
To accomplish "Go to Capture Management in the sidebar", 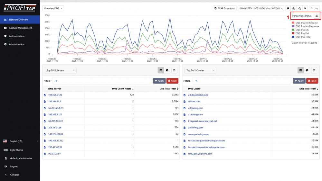I will point(20,28).
